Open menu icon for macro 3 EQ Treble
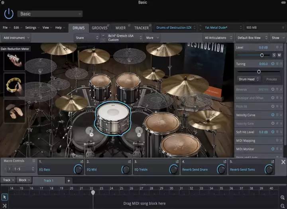The width and height of the screenshot is (287, 209). pos(177,162)
